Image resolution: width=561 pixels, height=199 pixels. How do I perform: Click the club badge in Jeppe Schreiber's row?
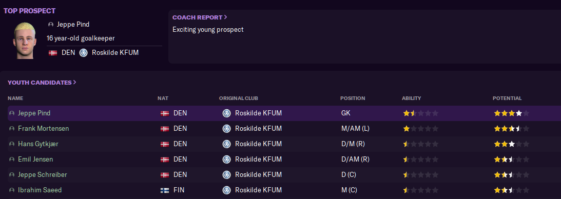(x=226, y=175)
